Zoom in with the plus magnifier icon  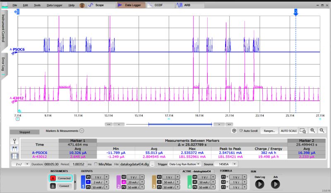tap(313, 131)
